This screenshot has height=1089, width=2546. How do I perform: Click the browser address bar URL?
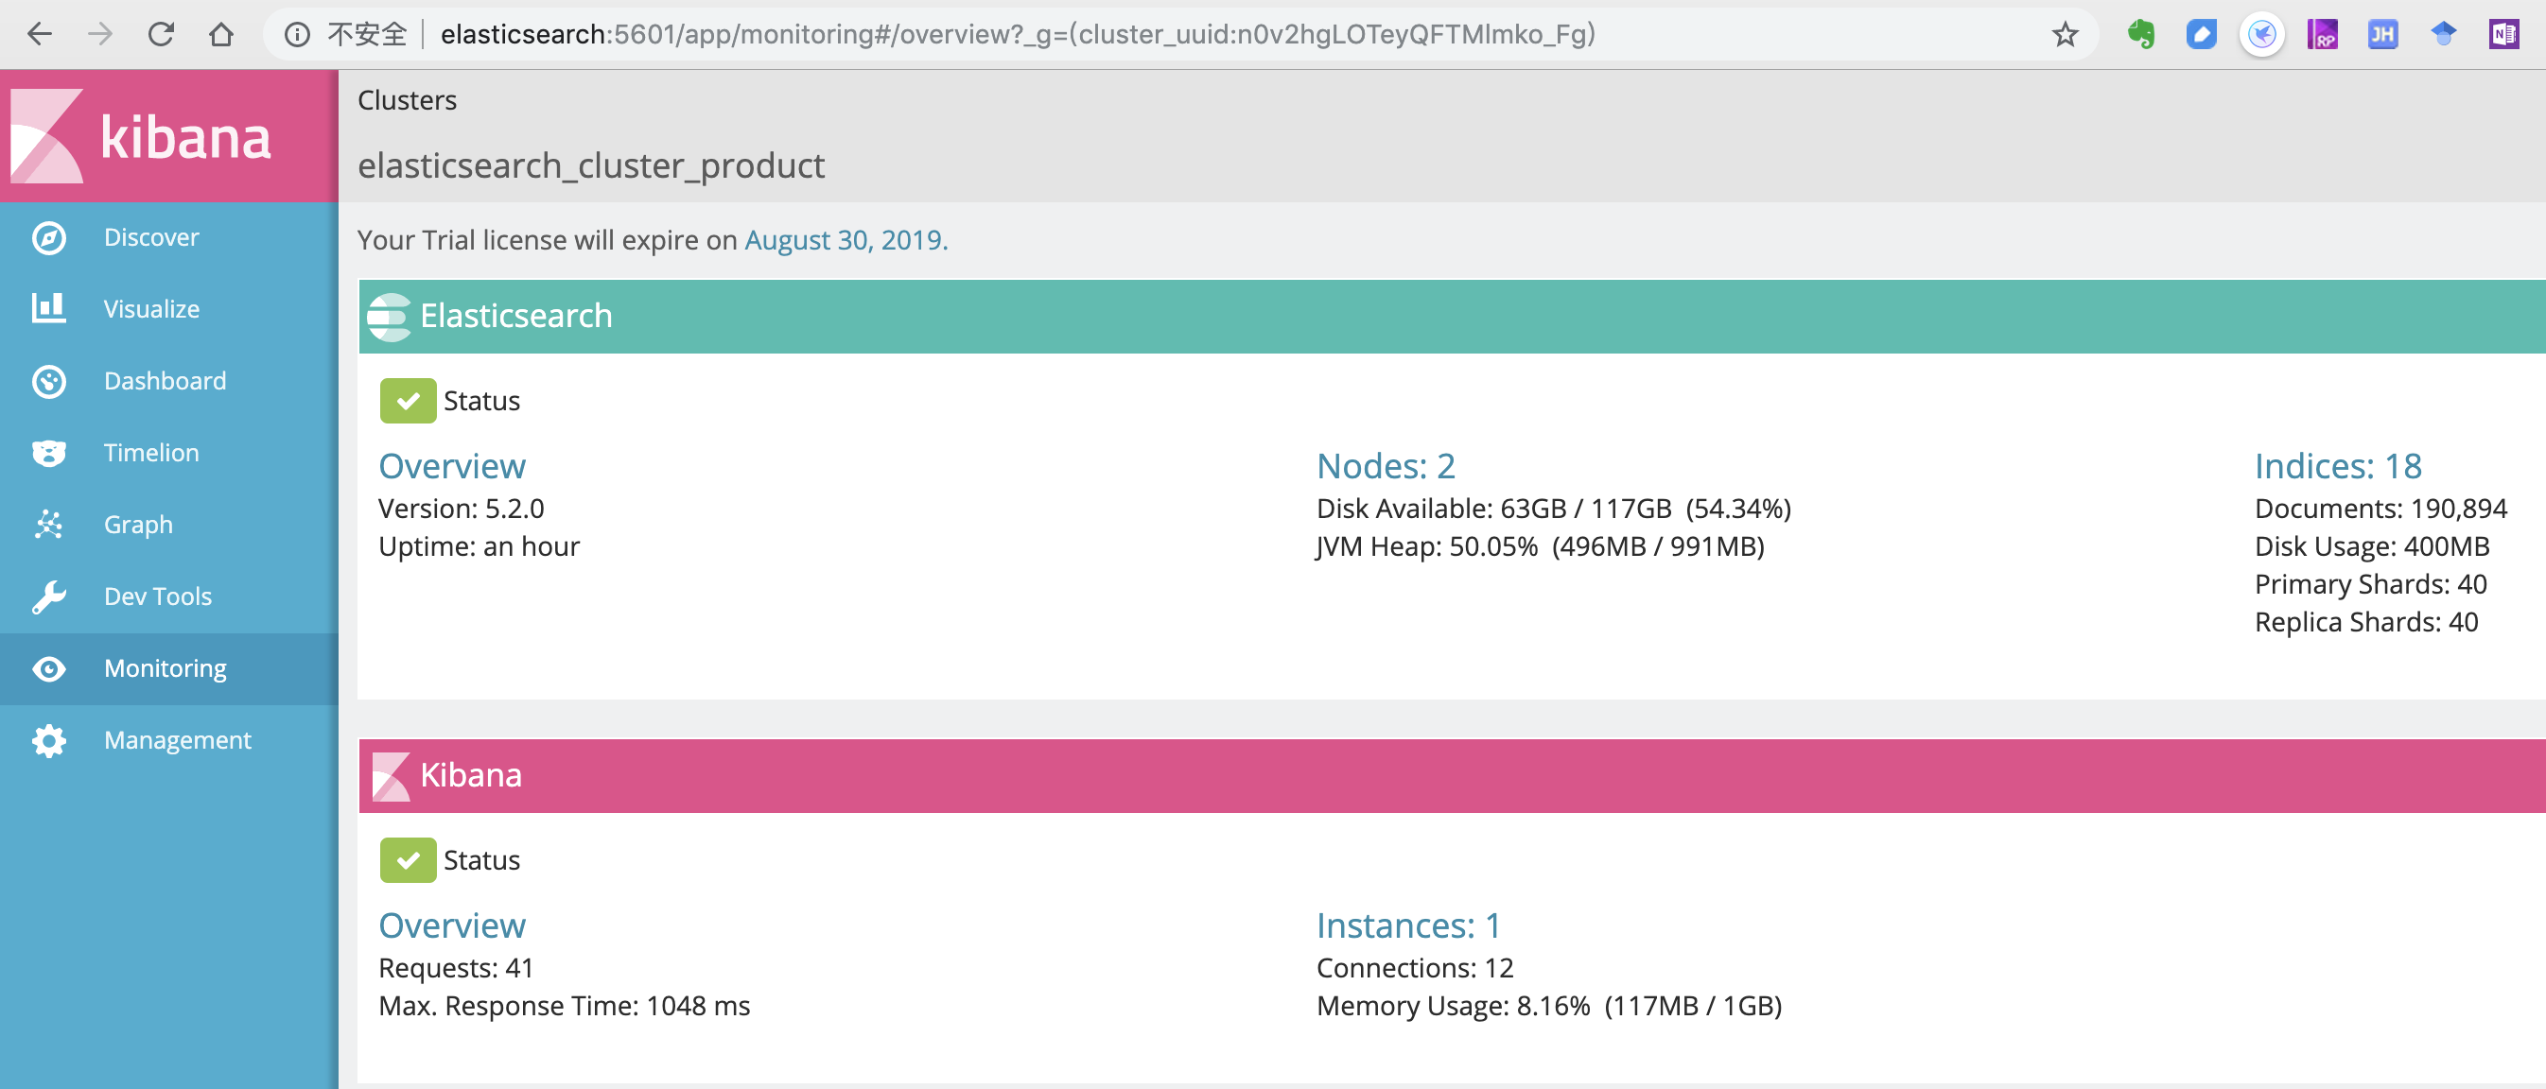tap(1016, 36)
